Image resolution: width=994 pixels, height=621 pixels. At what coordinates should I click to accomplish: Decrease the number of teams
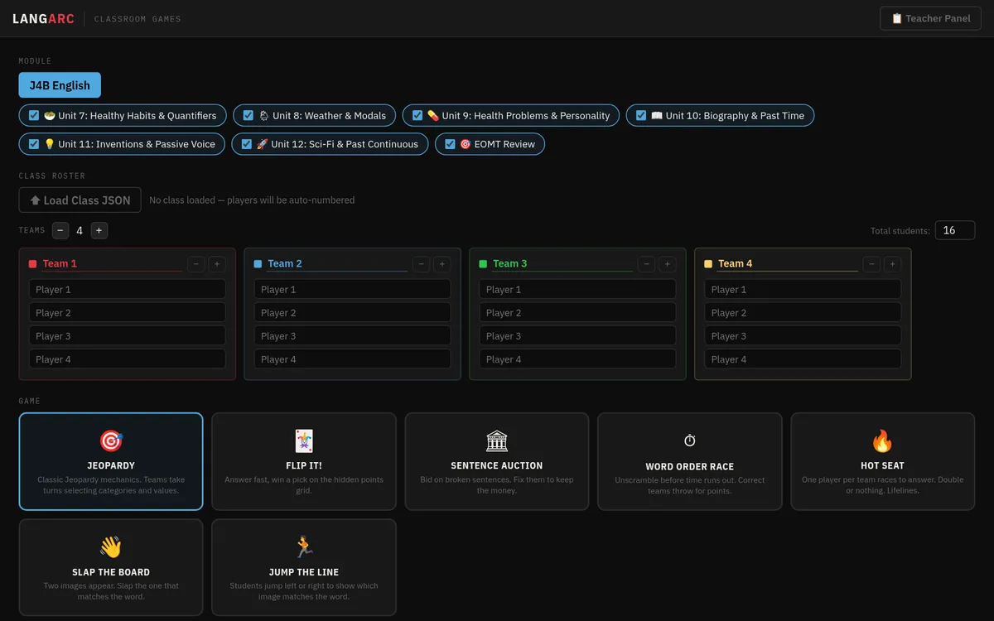pyautogui.click(x=60, y=231)
